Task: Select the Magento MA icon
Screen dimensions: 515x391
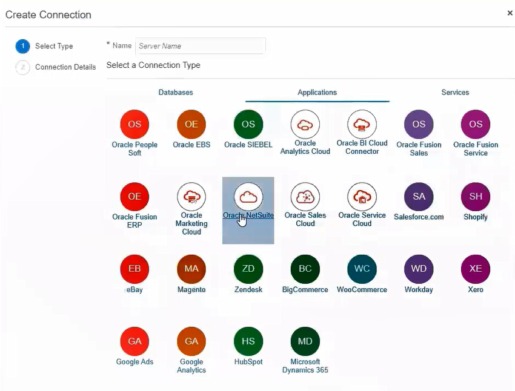Action: click(x=191, y=269)
